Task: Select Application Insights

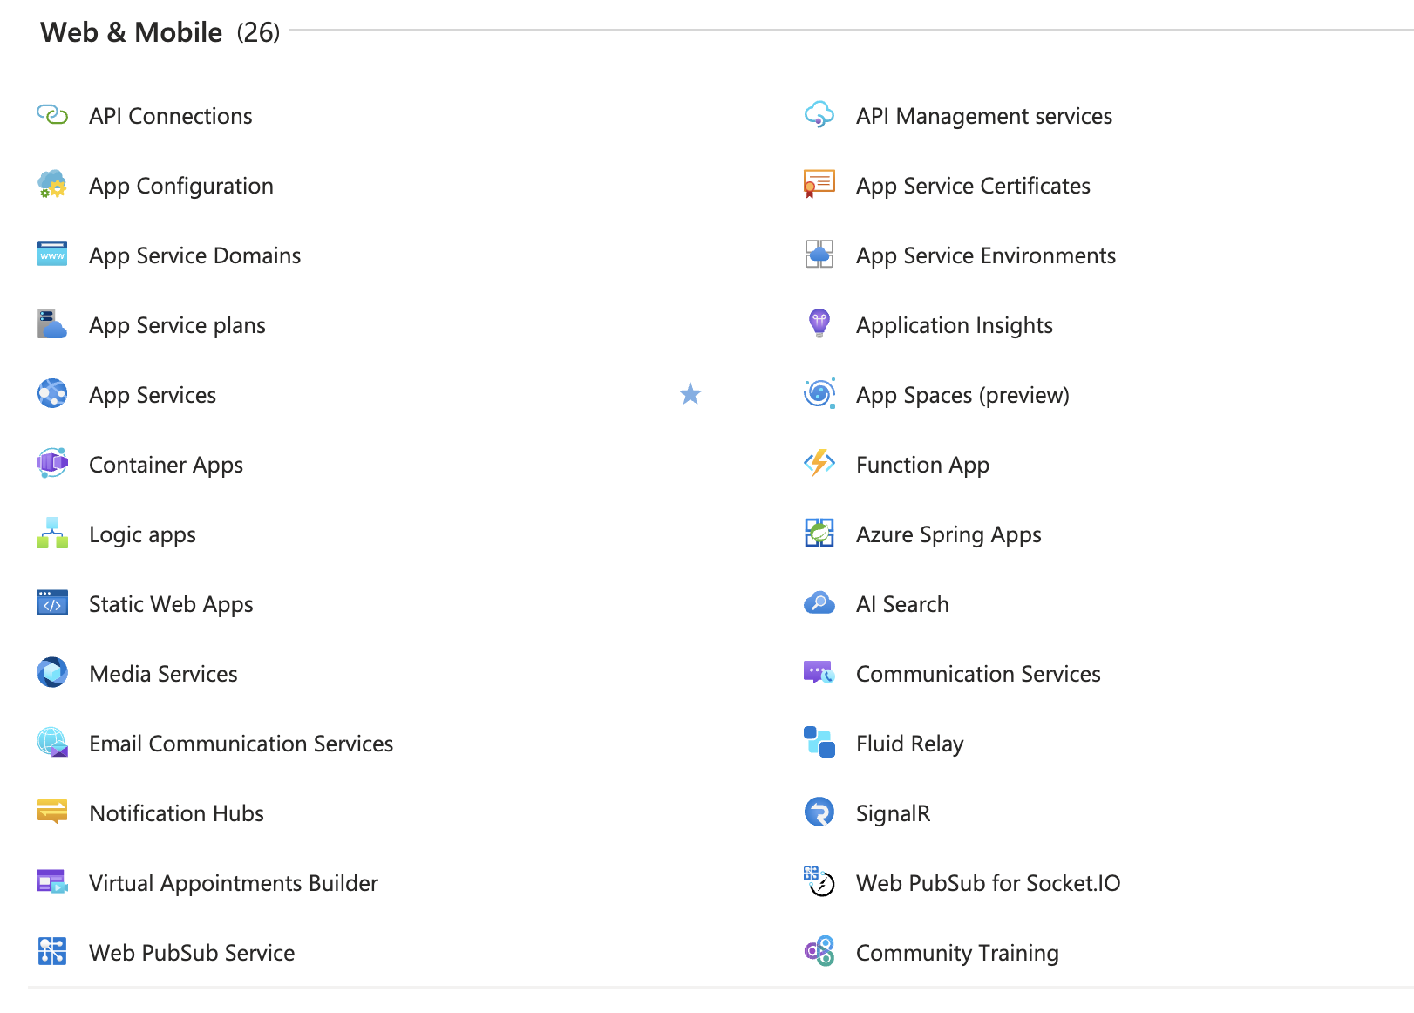Action: [955, 325]
